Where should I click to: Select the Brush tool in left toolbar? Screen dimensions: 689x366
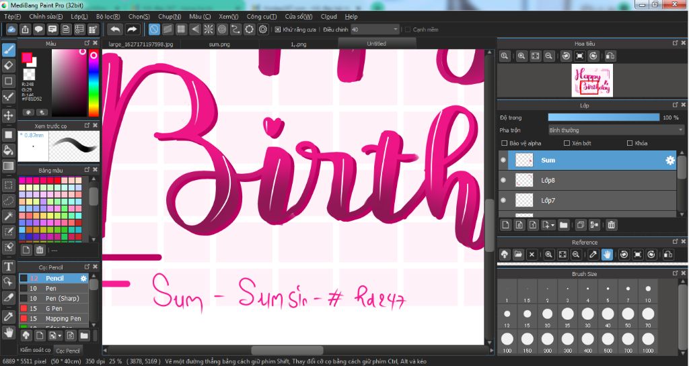pyautogui.click(x=8, y=50)
